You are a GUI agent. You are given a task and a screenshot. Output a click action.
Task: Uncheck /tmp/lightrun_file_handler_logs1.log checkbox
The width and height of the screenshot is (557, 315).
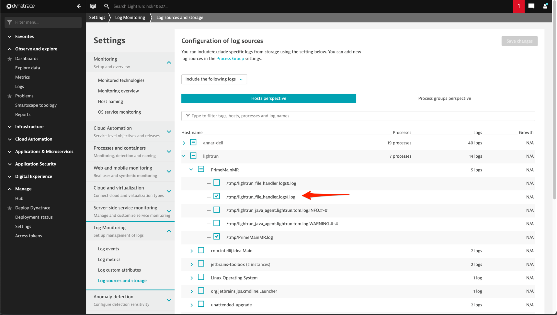pos(217,196)
